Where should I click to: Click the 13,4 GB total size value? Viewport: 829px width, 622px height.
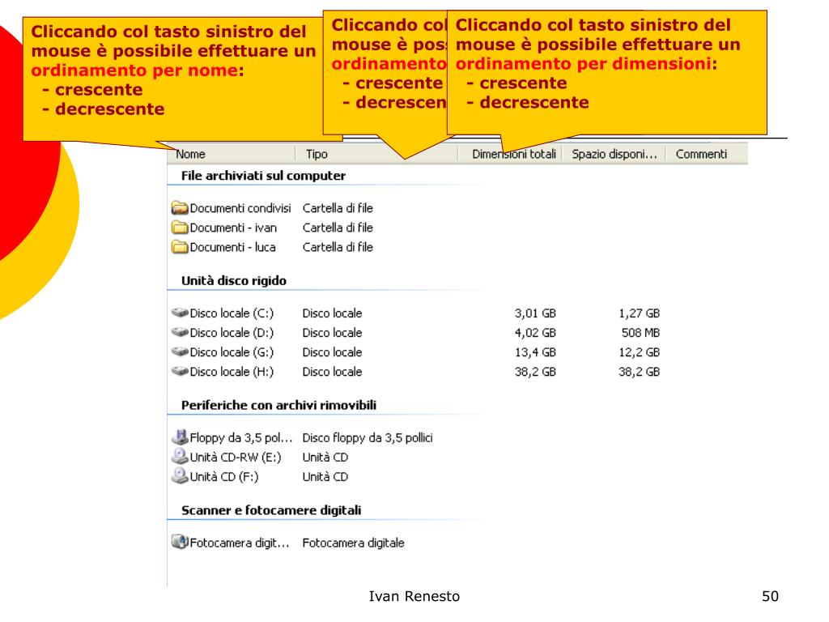tap(536, 353)
